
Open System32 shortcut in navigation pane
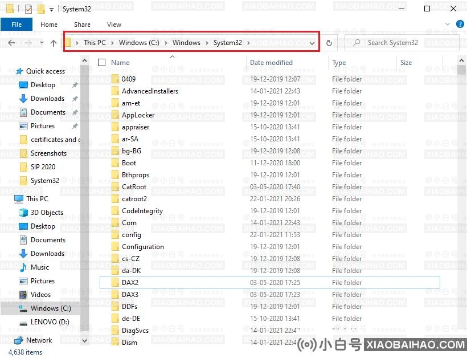(x=44, y=181)
